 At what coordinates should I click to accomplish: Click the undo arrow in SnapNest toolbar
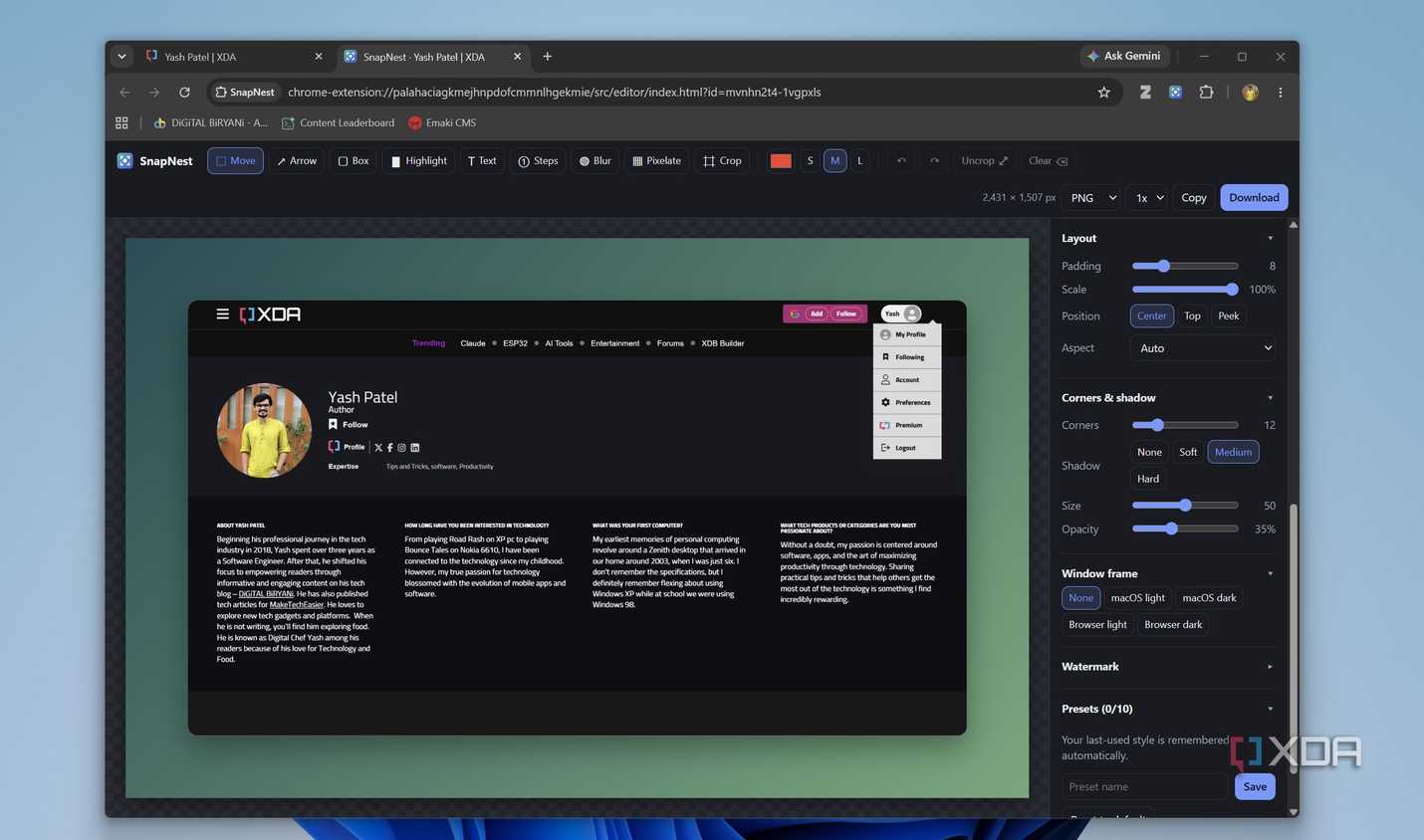(x=902, y=160)
